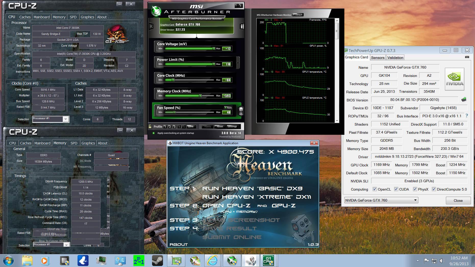Select Afterburner profile slot 1
This screenshot has width=475, height=267.
coord(165,126)
